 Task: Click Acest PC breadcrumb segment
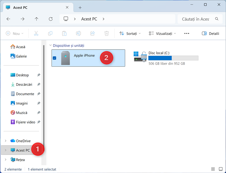pos(89,19)
